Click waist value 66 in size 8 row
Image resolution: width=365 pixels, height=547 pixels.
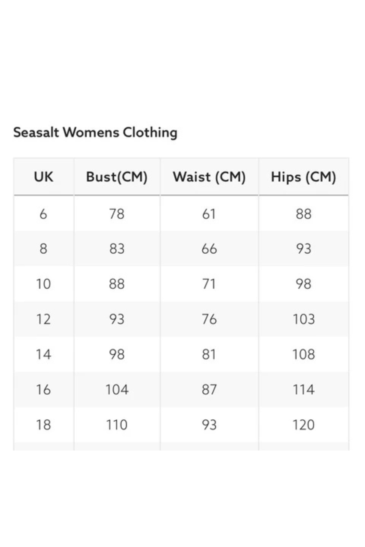(x=209, y=249)
